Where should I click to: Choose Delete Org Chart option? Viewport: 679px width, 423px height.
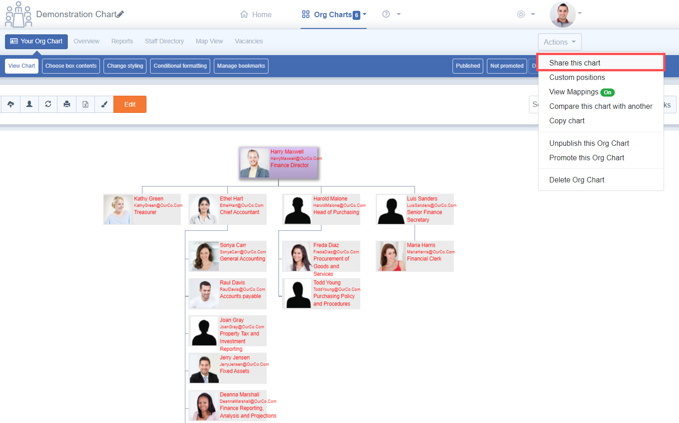(x=601, y=180)
